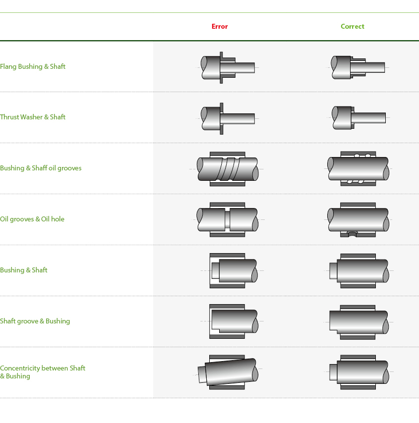
Task: Open the Correct oil hole diagram
Action: [x=358, y=219]
